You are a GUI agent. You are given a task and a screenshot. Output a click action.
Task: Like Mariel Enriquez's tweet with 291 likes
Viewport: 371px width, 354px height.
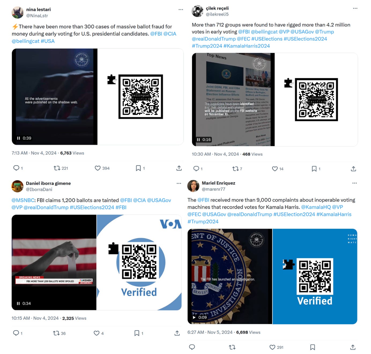(272, 347)
